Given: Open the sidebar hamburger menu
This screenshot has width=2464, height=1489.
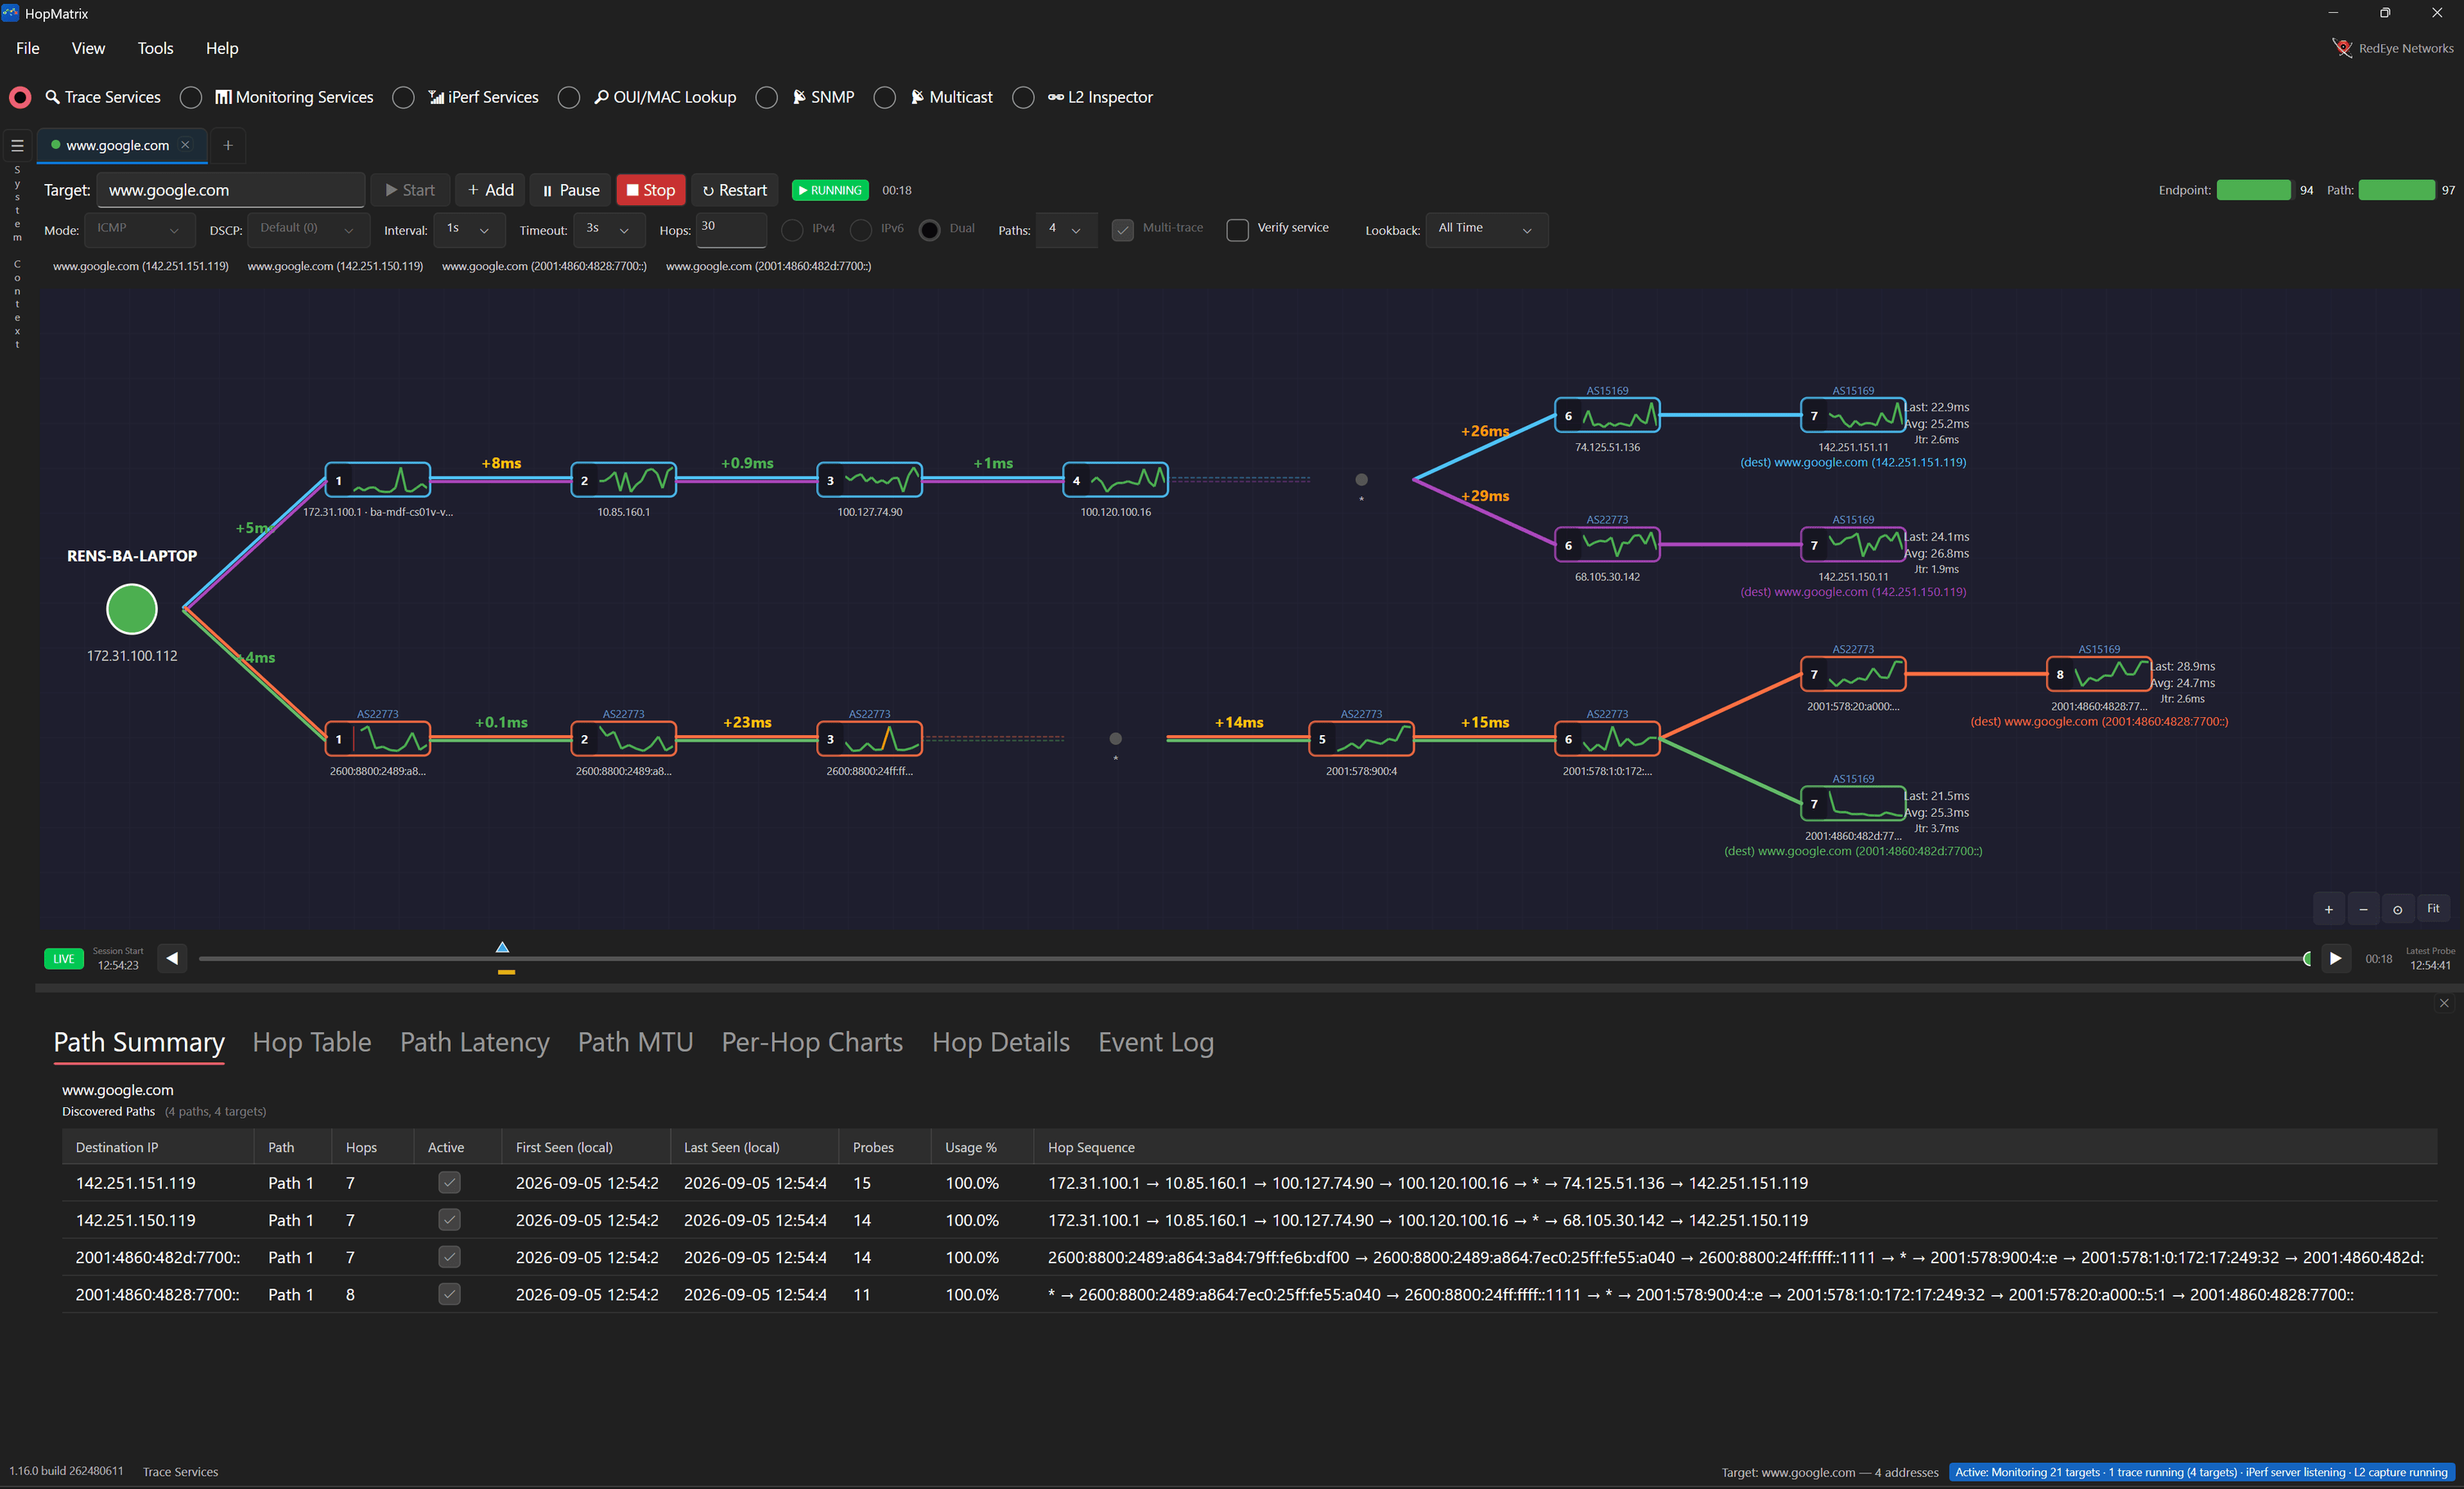Looking at the screenshot, I should point(17,146).
